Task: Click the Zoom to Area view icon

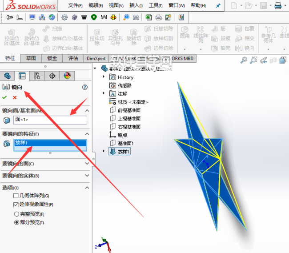Action: (x=253, y=60)
